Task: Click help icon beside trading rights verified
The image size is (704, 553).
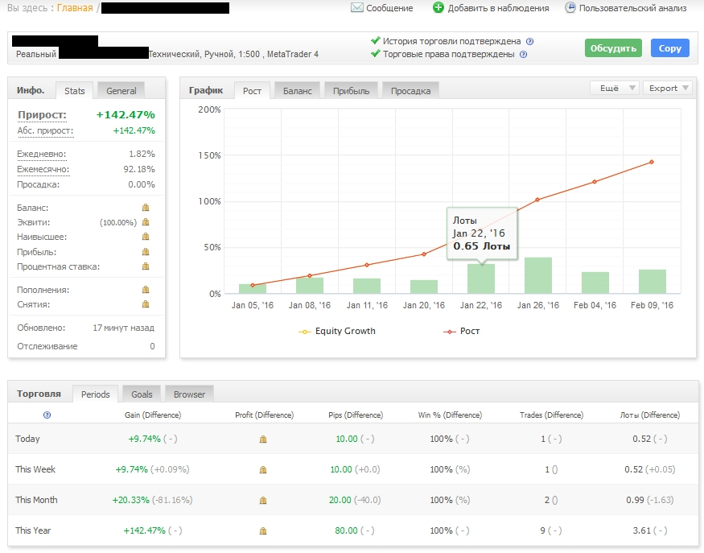Action: (x=523, y=55)
